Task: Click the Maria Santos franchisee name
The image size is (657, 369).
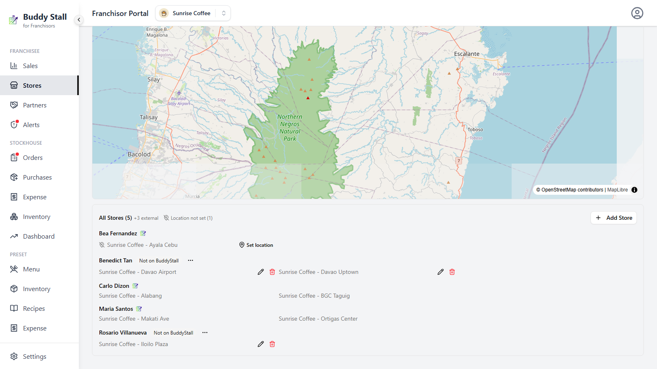Action: pyautogui.click(x=116, y=309)
